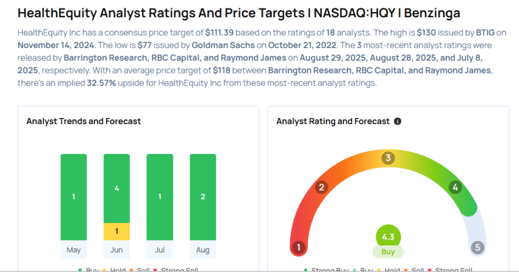This screenshot has height=272, width=519.
Task: Select gauge marker number 3
Action: (x=388, y=158)
